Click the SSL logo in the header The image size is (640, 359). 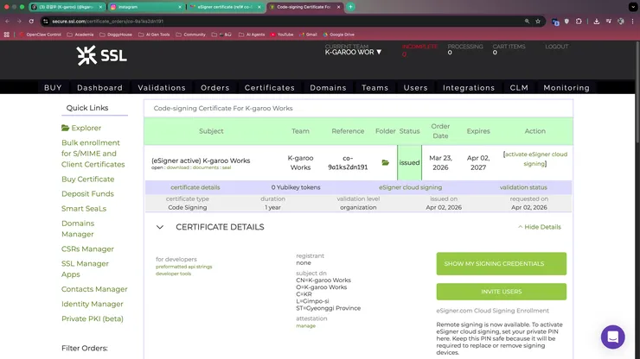[x=101, y=56]
